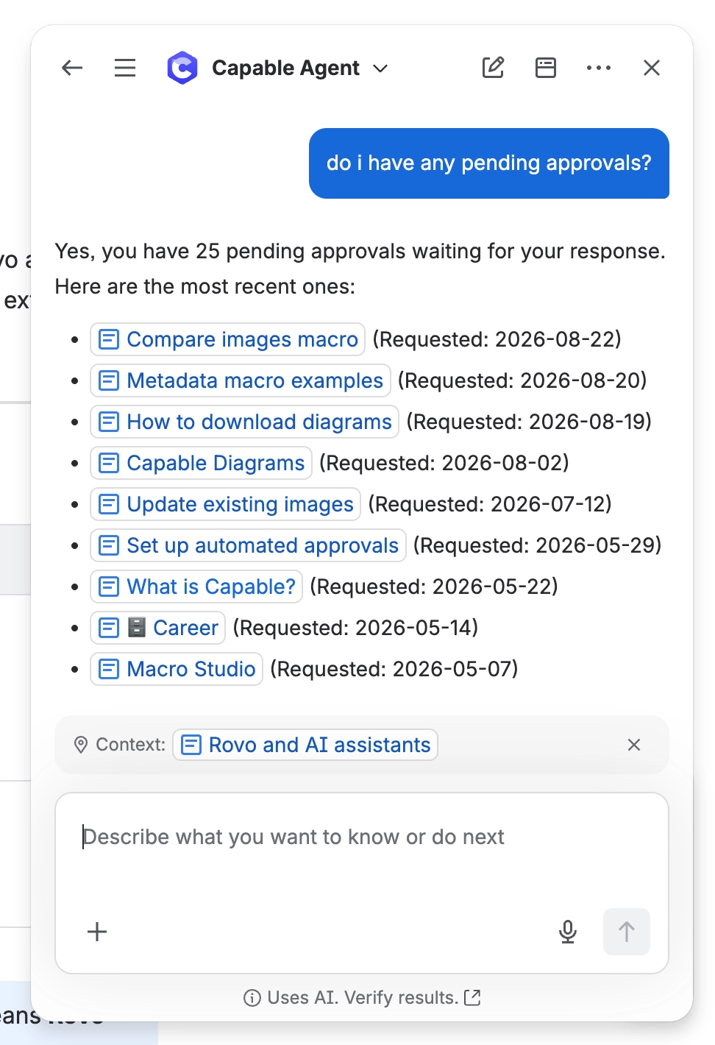Open the hamburger menu icon
The image size is (715, 1045).
[125, 68]
